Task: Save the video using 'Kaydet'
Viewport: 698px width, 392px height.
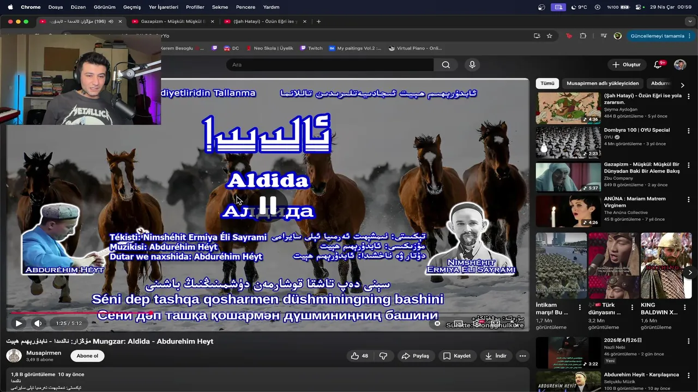Action: coord(457,356)
